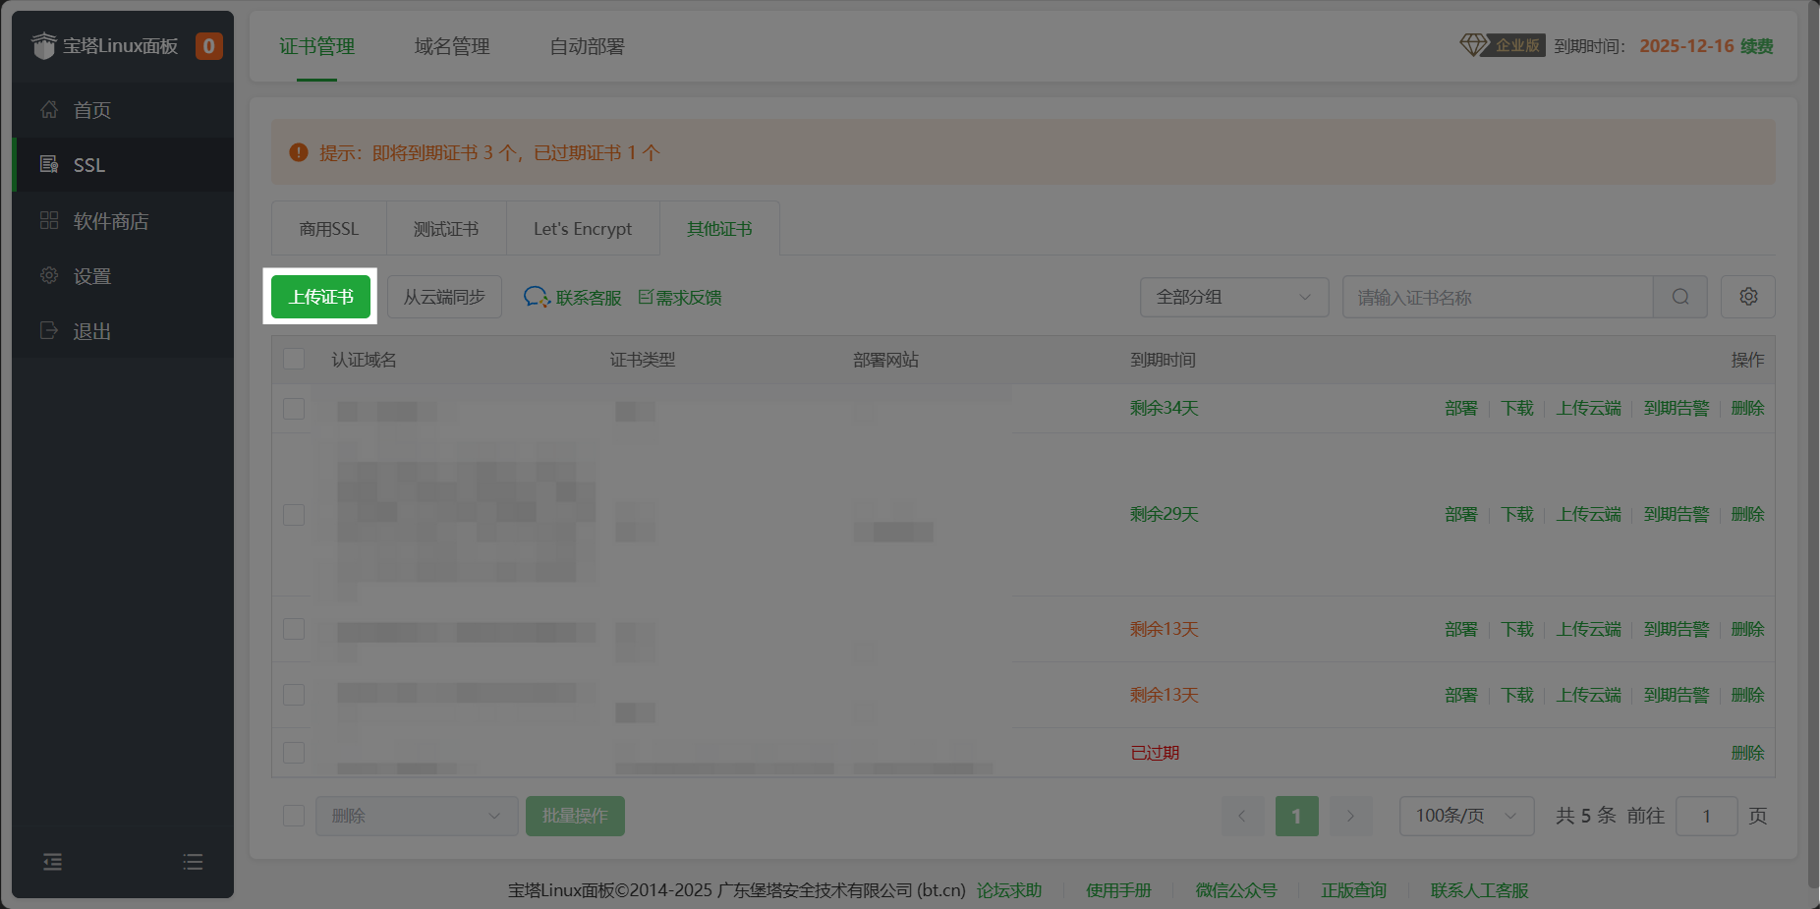
Task: Click the search magnifier icon
Action: (1680, 297)
